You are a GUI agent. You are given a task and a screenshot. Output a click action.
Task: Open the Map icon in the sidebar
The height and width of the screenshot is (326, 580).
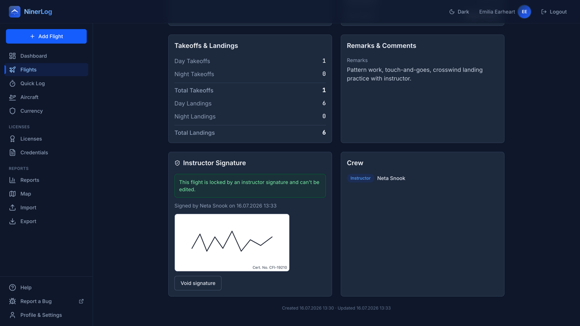[13, 194]
